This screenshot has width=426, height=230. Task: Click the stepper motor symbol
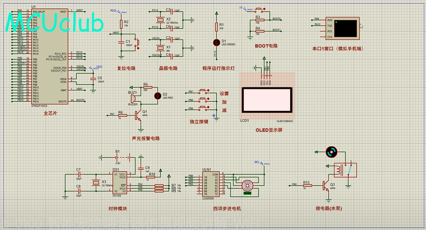pos(247,186)
